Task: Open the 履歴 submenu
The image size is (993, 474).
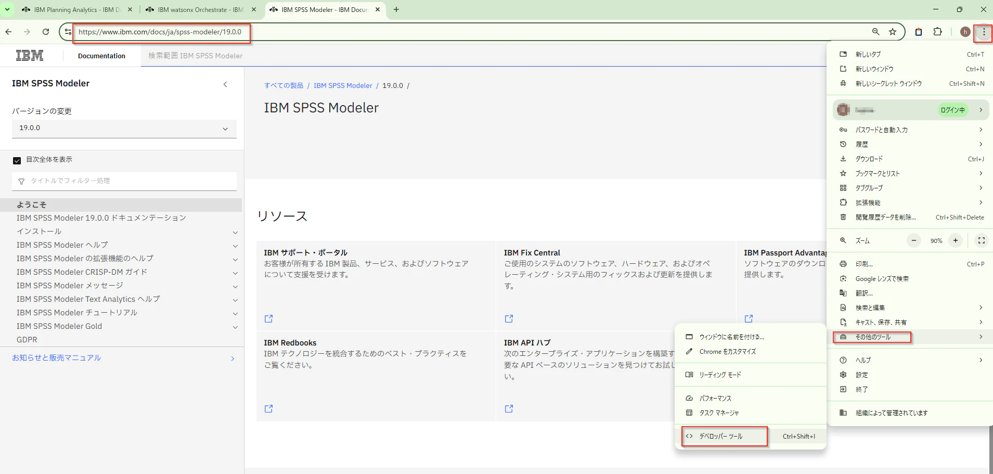Action: click(910, 144)
